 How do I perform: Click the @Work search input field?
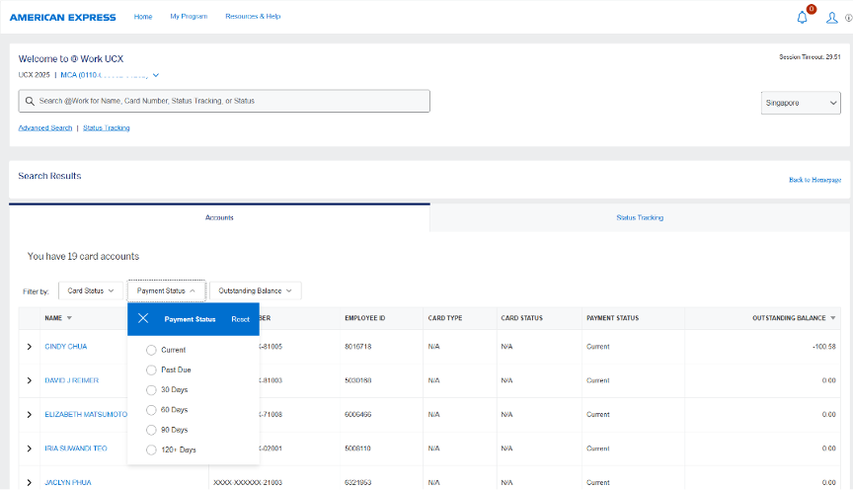coord(224,101)
